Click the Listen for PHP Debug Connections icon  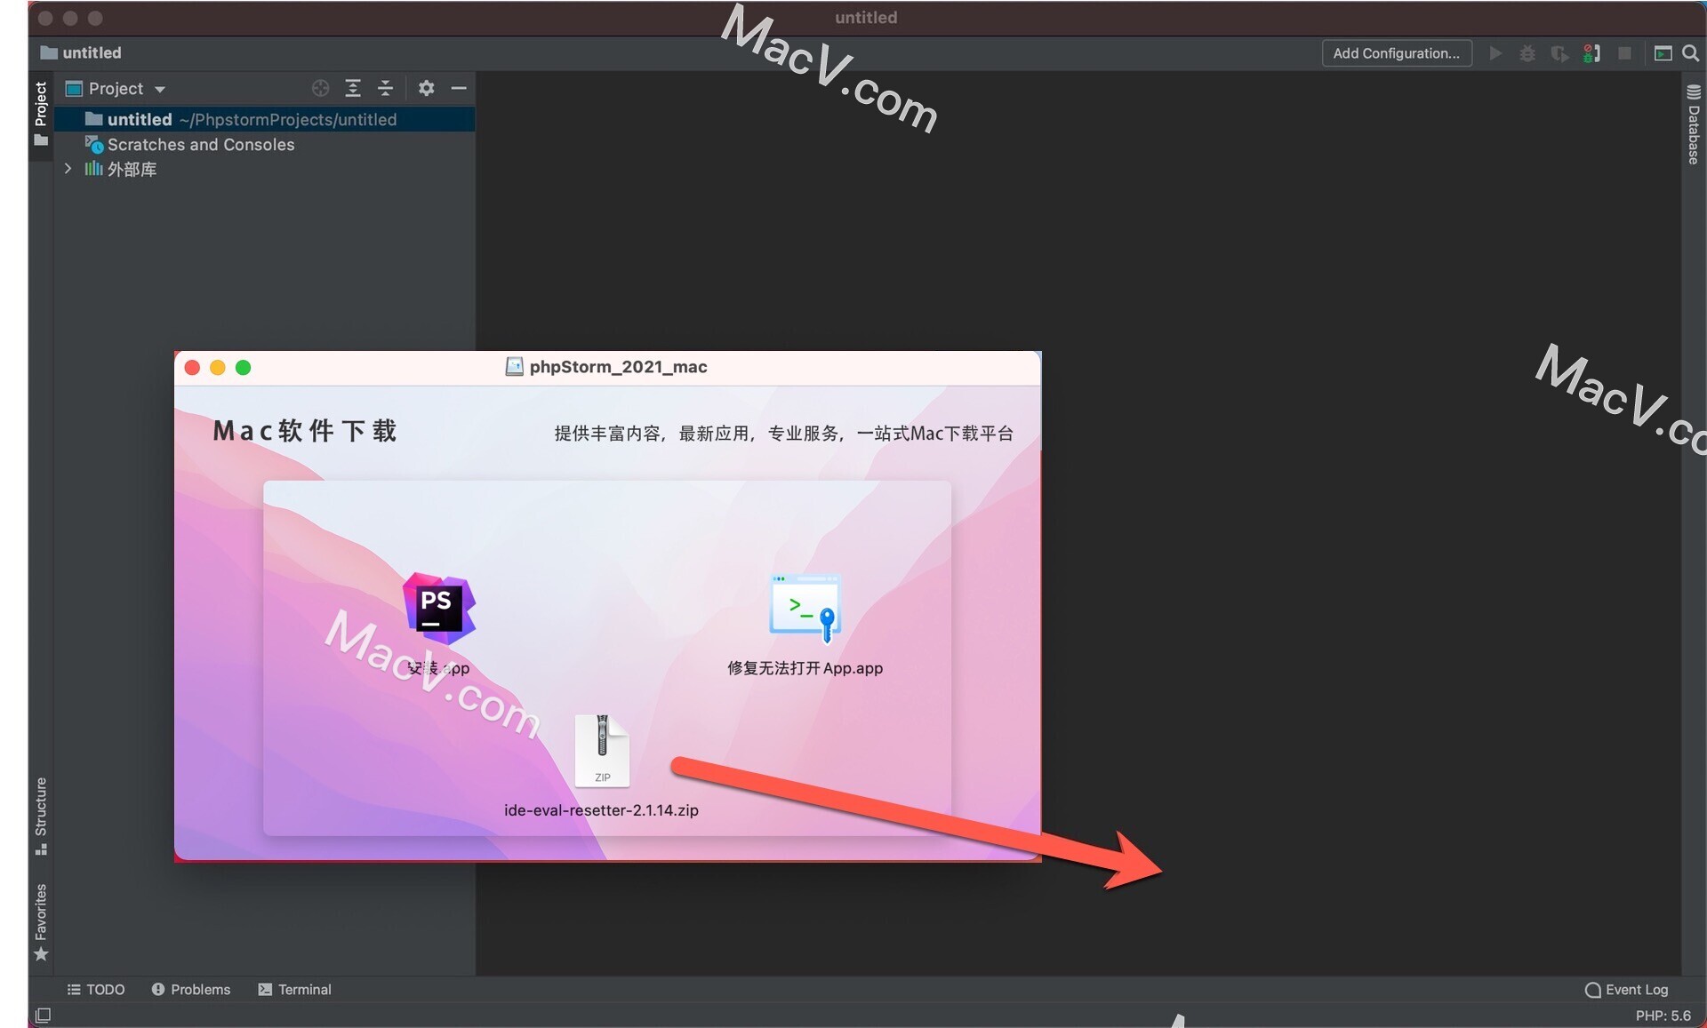(x=1591, y=53)
